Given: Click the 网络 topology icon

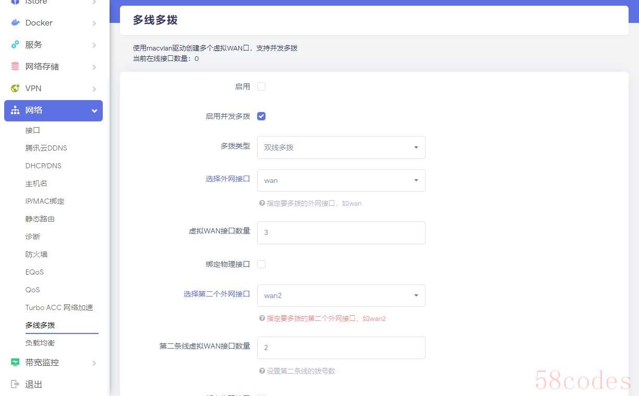Looking at the screenshot, I should pyautogui.click(x=15, y=110).
